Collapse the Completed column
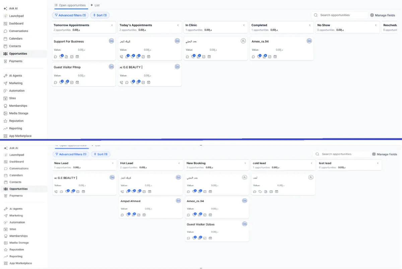The image size is (402, 269). tap(310, 25)
